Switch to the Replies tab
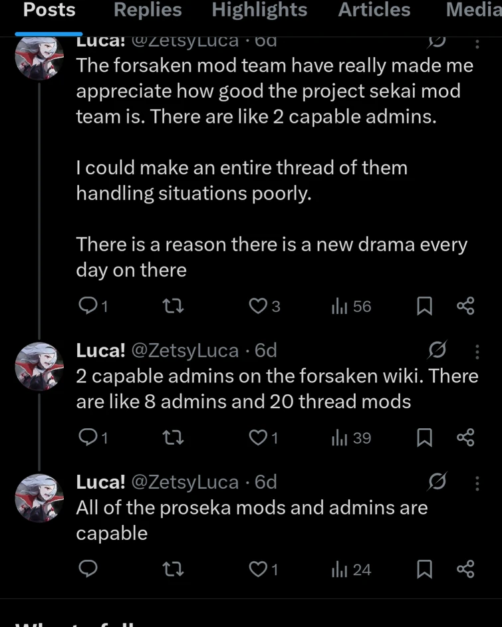 pos(148,10)
